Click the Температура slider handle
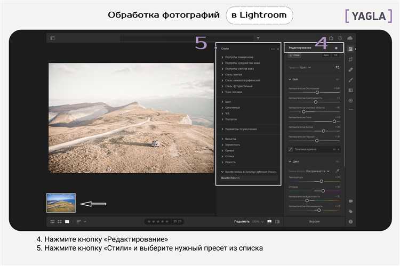 click(x=322, y=181)
